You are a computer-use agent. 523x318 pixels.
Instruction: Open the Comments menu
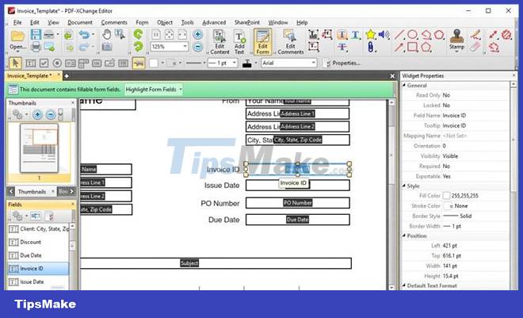[x=114, y=22]
